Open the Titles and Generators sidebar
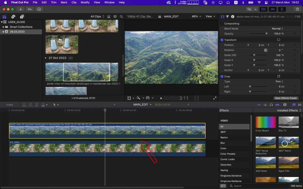 coord(22,17)
